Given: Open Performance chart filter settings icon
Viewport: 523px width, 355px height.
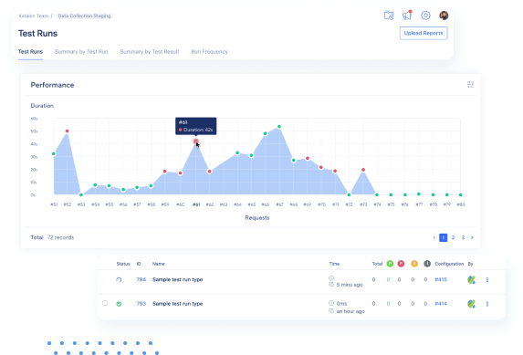Looking at the screenshot, I should click(470, 84).
